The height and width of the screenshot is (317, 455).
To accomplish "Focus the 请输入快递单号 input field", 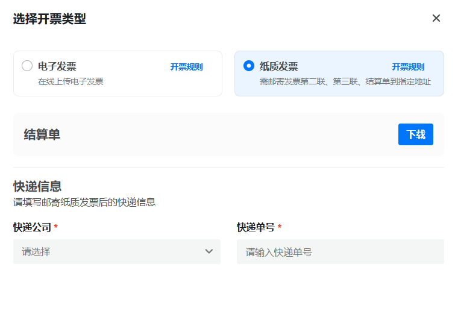I will pyautogui.click(x=340, y=252).
